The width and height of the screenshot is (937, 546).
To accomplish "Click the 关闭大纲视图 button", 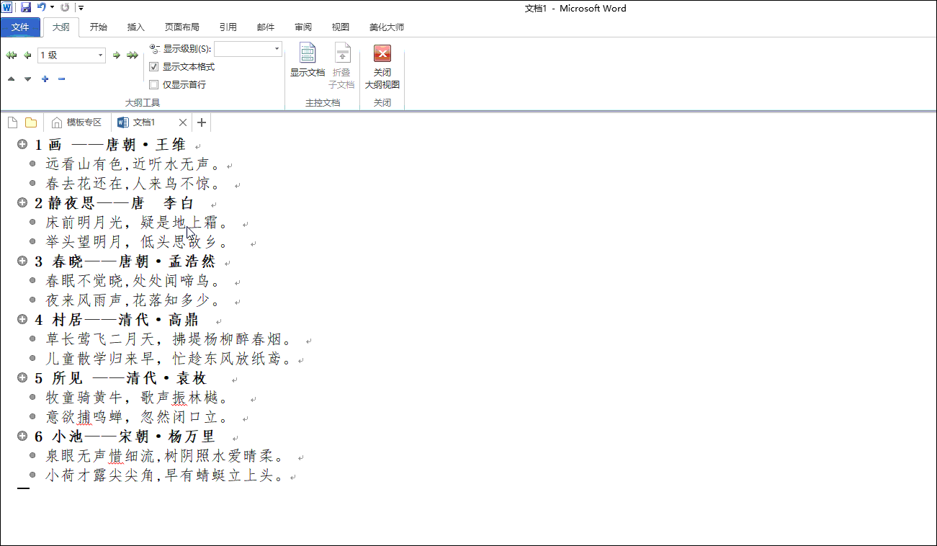I will (382, 61).
